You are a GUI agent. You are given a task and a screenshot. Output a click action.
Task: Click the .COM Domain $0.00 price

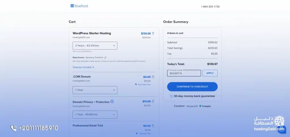click(147, 77)
